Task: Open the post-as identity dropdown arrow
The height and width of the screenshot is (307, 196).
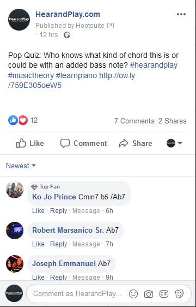Action: (180, 143)
